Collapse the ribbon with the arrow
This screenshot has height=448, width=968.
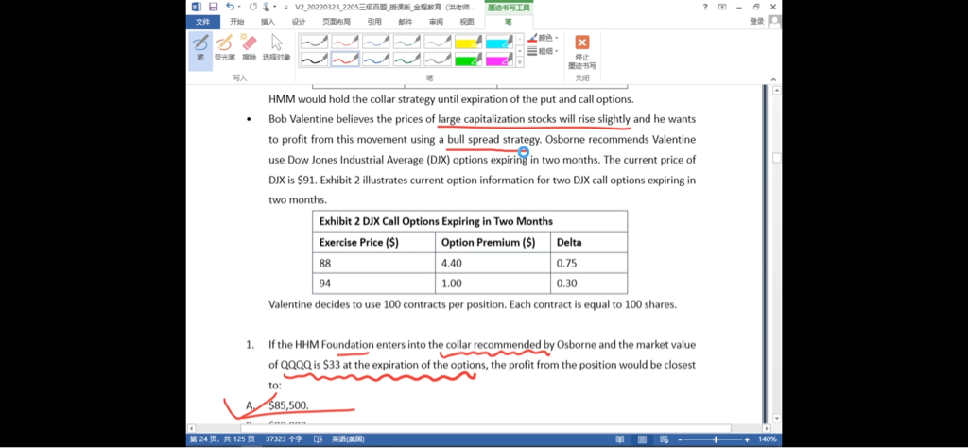pos(772,79)
